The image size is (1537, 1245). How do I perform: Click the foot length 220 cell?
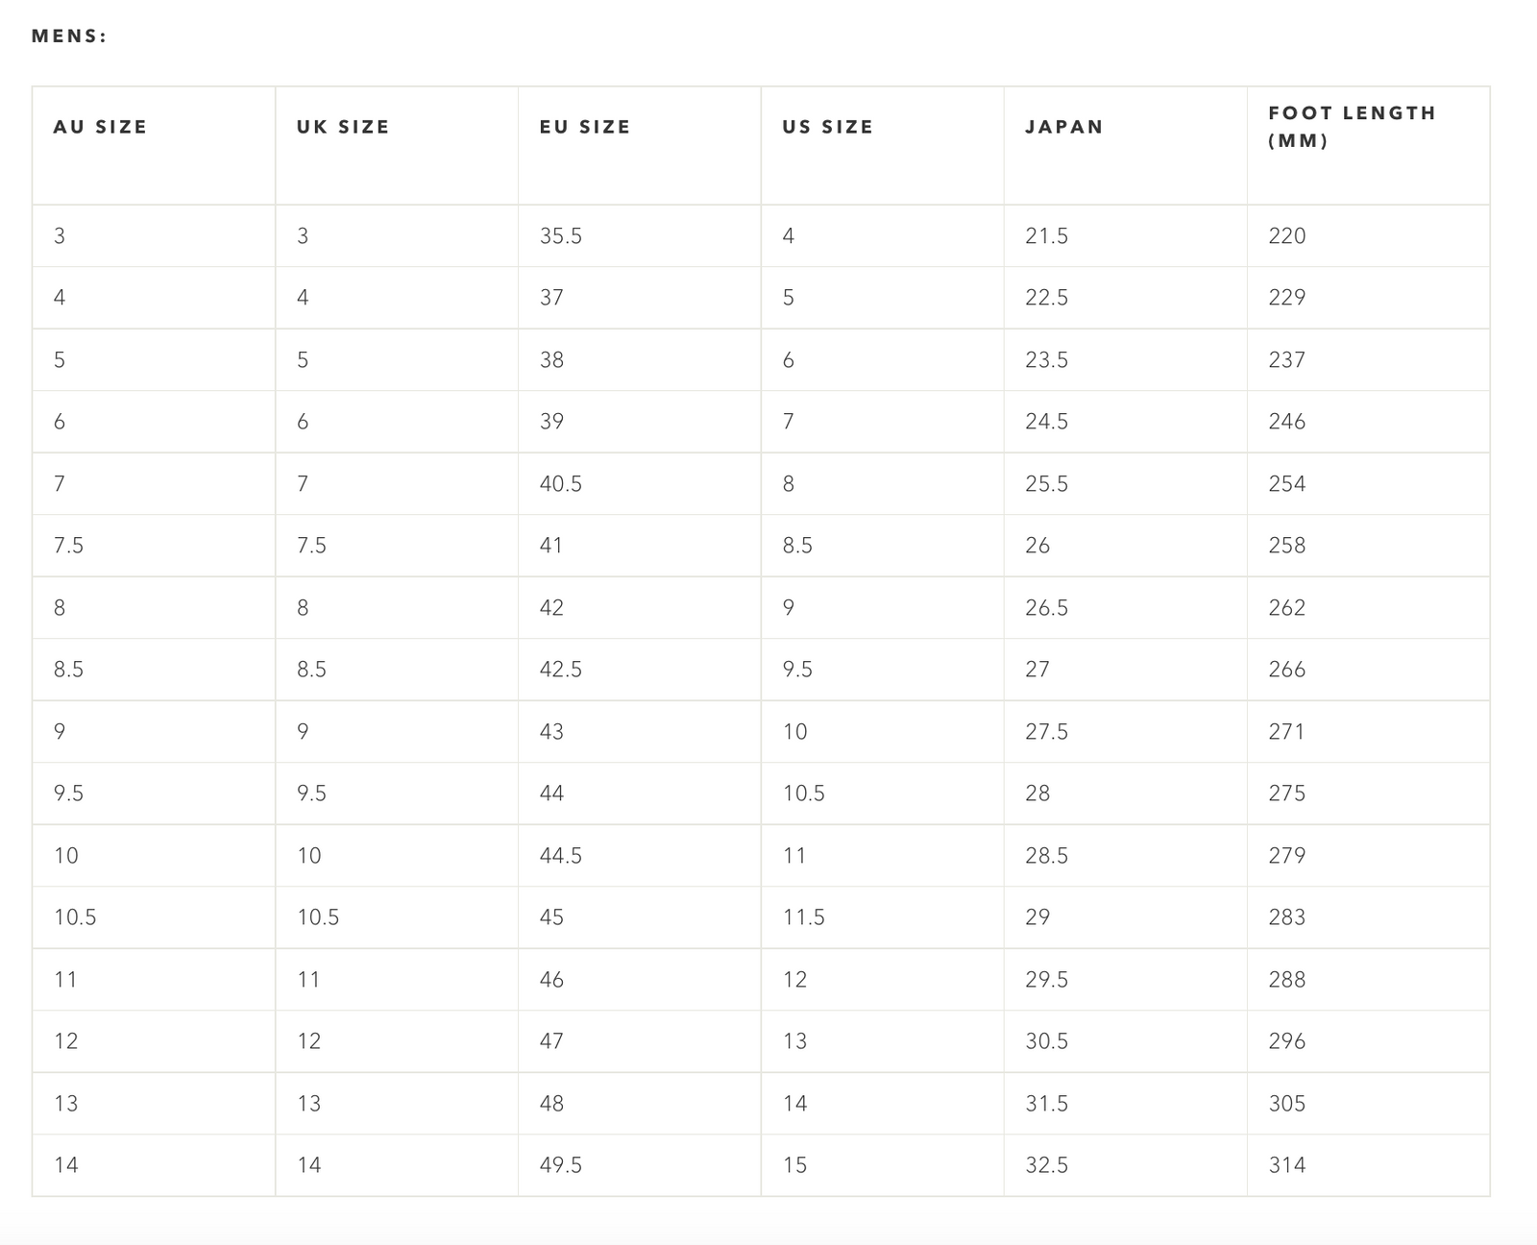click(x=1287, y=236)
